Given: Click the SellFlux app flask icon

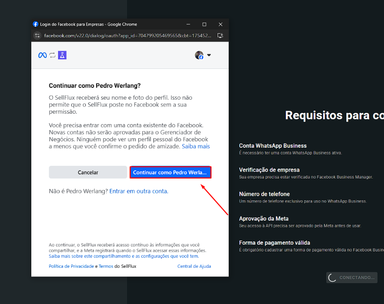Looking at the screenshot, I should pos(62,55).
